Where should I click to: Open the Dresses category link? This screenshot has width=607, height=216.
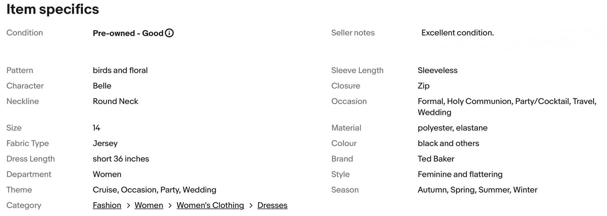tap(272, 205)
